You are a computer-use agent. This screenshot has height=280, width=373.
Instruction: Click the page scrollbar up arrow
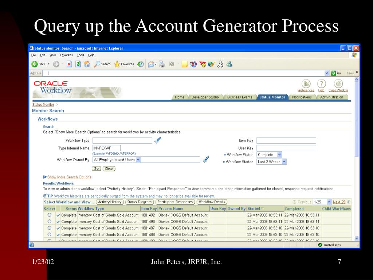click(x=357, y=79)
